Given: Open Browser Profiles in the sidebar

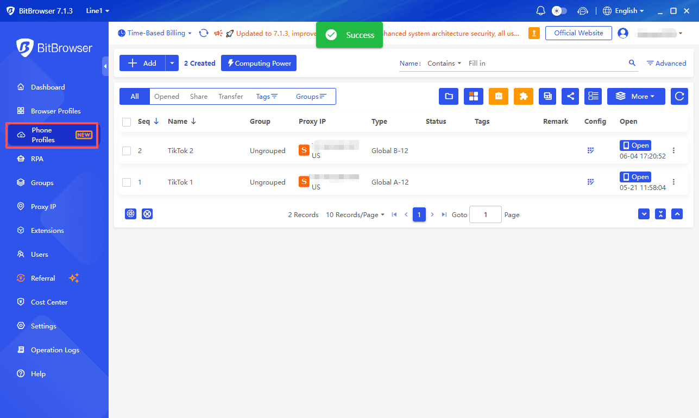Looking at the screenshot, I should (56, 111).
